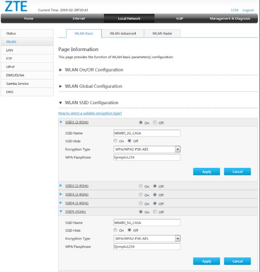Click the 'Page Information' heading
Image resolution: width=260 pixels, height=272 pixels.
[78, 49]
